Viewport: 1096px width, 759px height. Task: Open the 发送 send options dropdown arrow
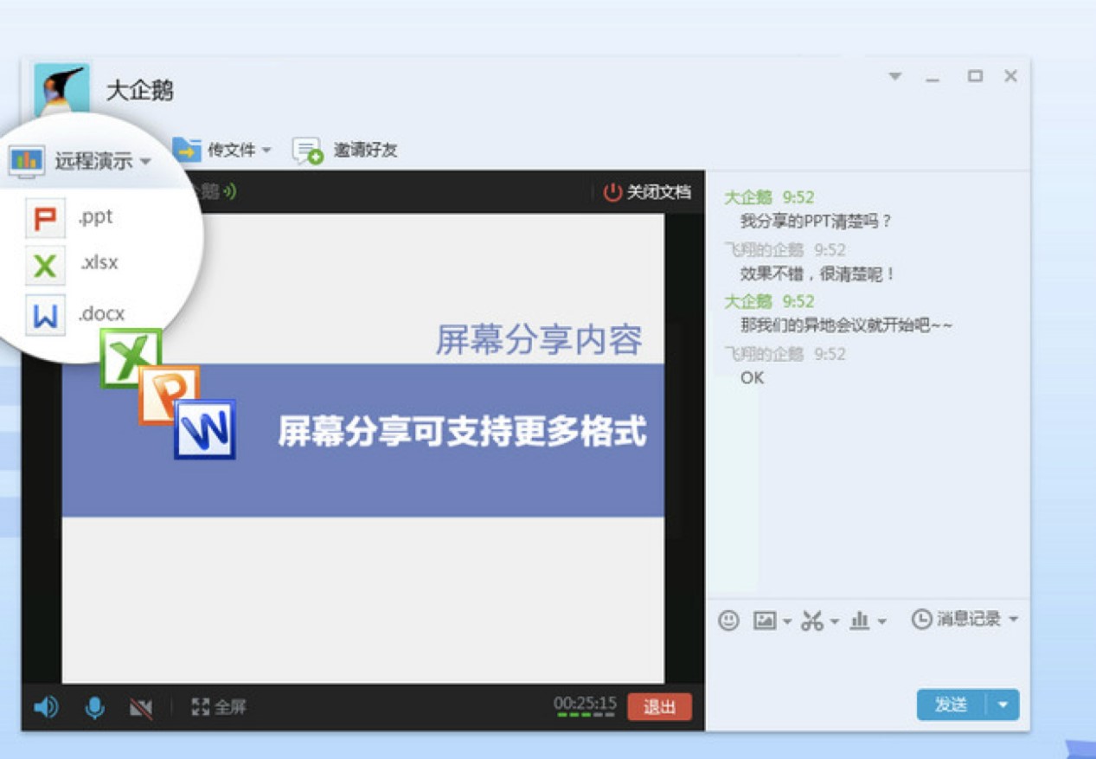[x=1002, y=704]
